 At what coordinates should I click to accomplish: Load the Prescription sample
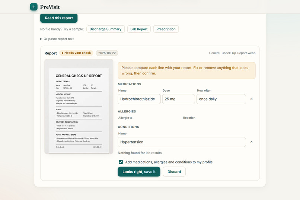(166, 29)
